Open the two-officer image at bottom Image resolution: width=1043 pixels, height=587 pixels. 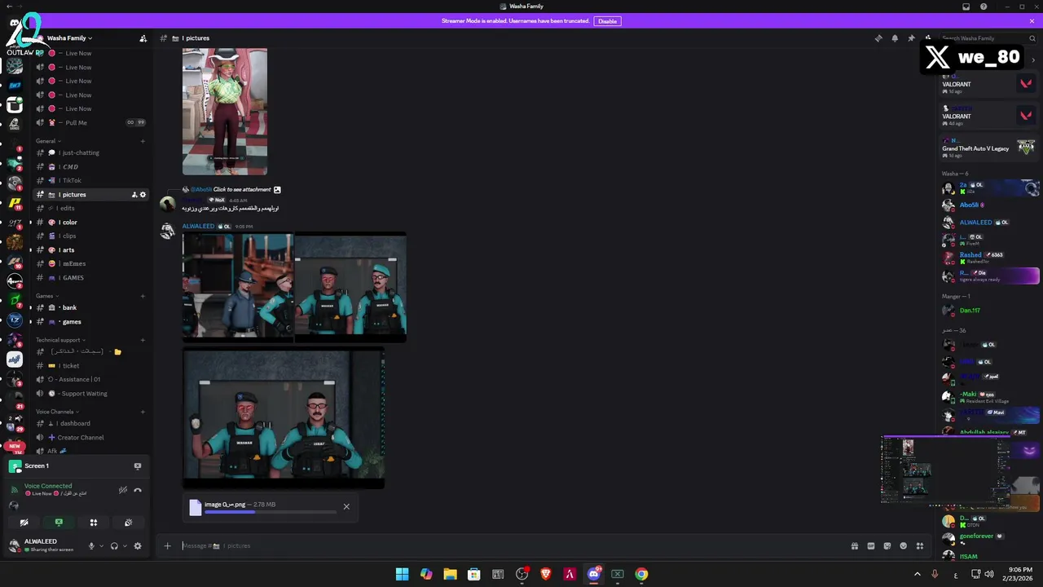284,419
